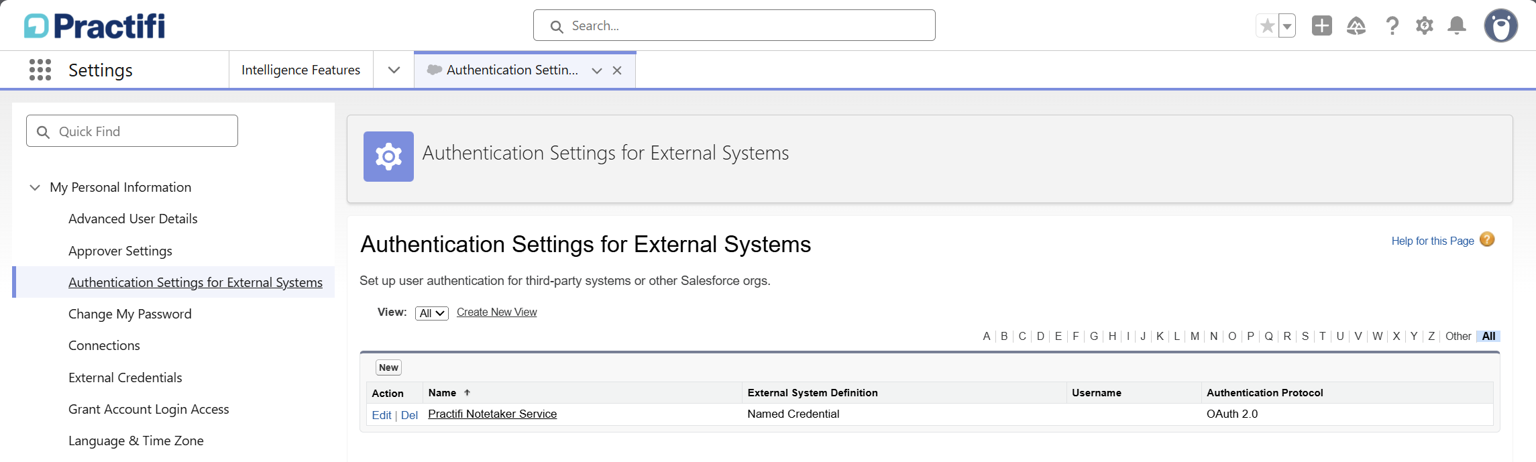Open the View dropdown showing All
The width and height of the screenshot is (1536, 462).
coord(432,313)
